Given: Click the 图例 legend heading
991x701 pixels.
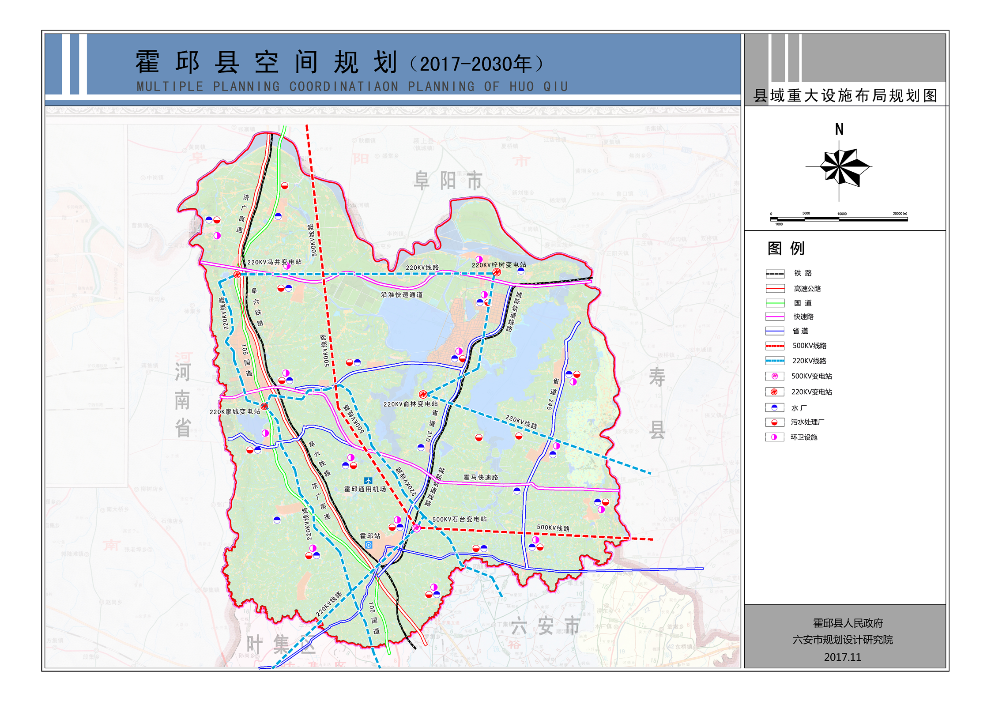Looking at the screenshot, I should click(786, 248).
